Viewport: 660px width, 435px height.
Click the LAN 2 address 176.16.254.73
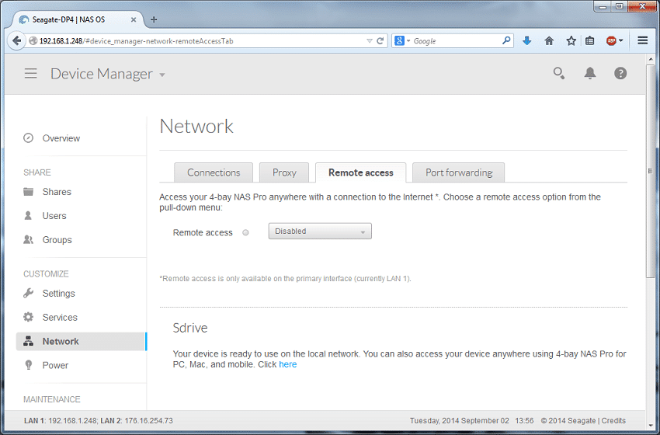coord(148,421)
